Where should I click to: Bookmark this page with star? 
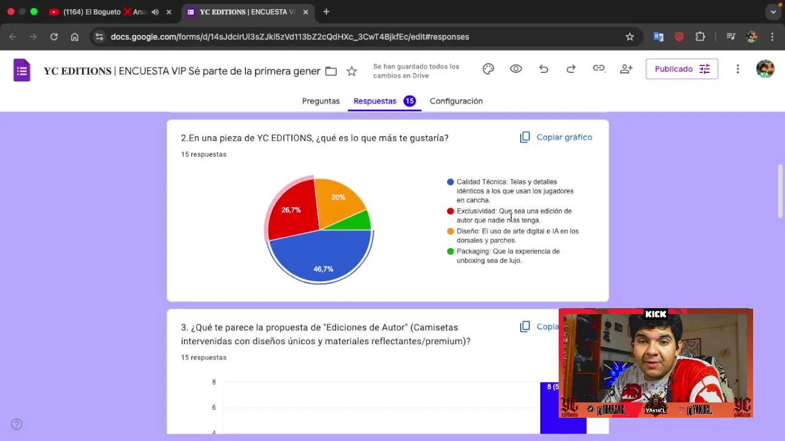click(x=630, y=37)
